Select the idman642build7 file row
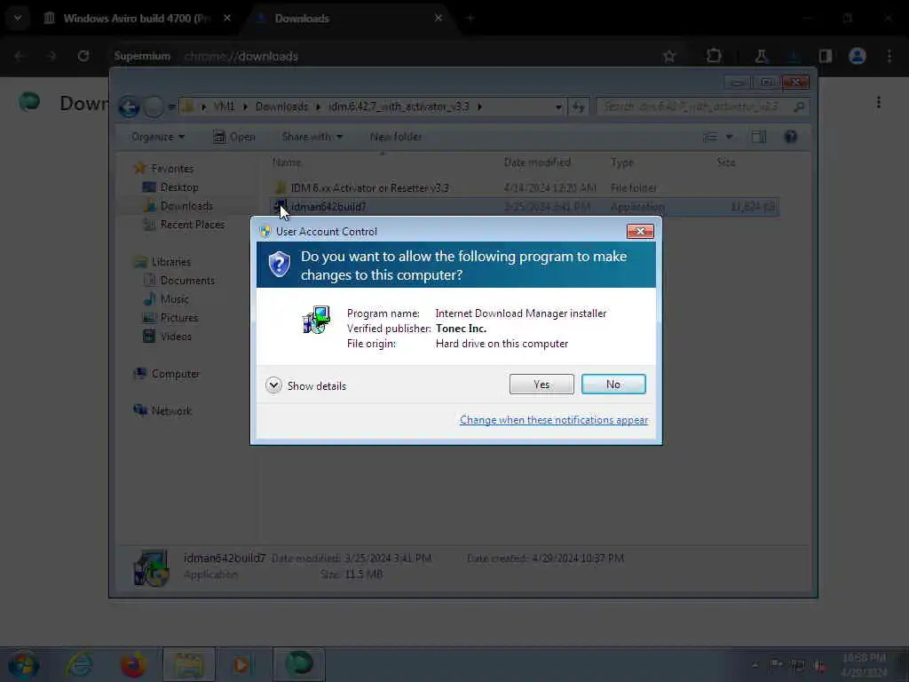This screenshot has width=909, height=682. point(524,206)
